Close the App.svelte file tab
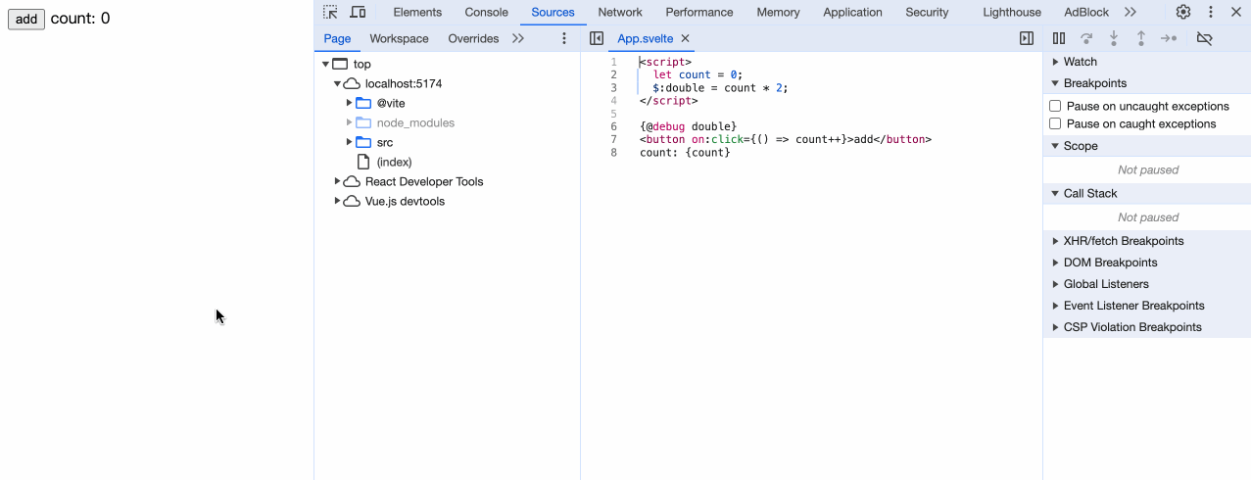The height and width of the screenshot is (480, 1251). pyautogui.click(x=686, y=38)
